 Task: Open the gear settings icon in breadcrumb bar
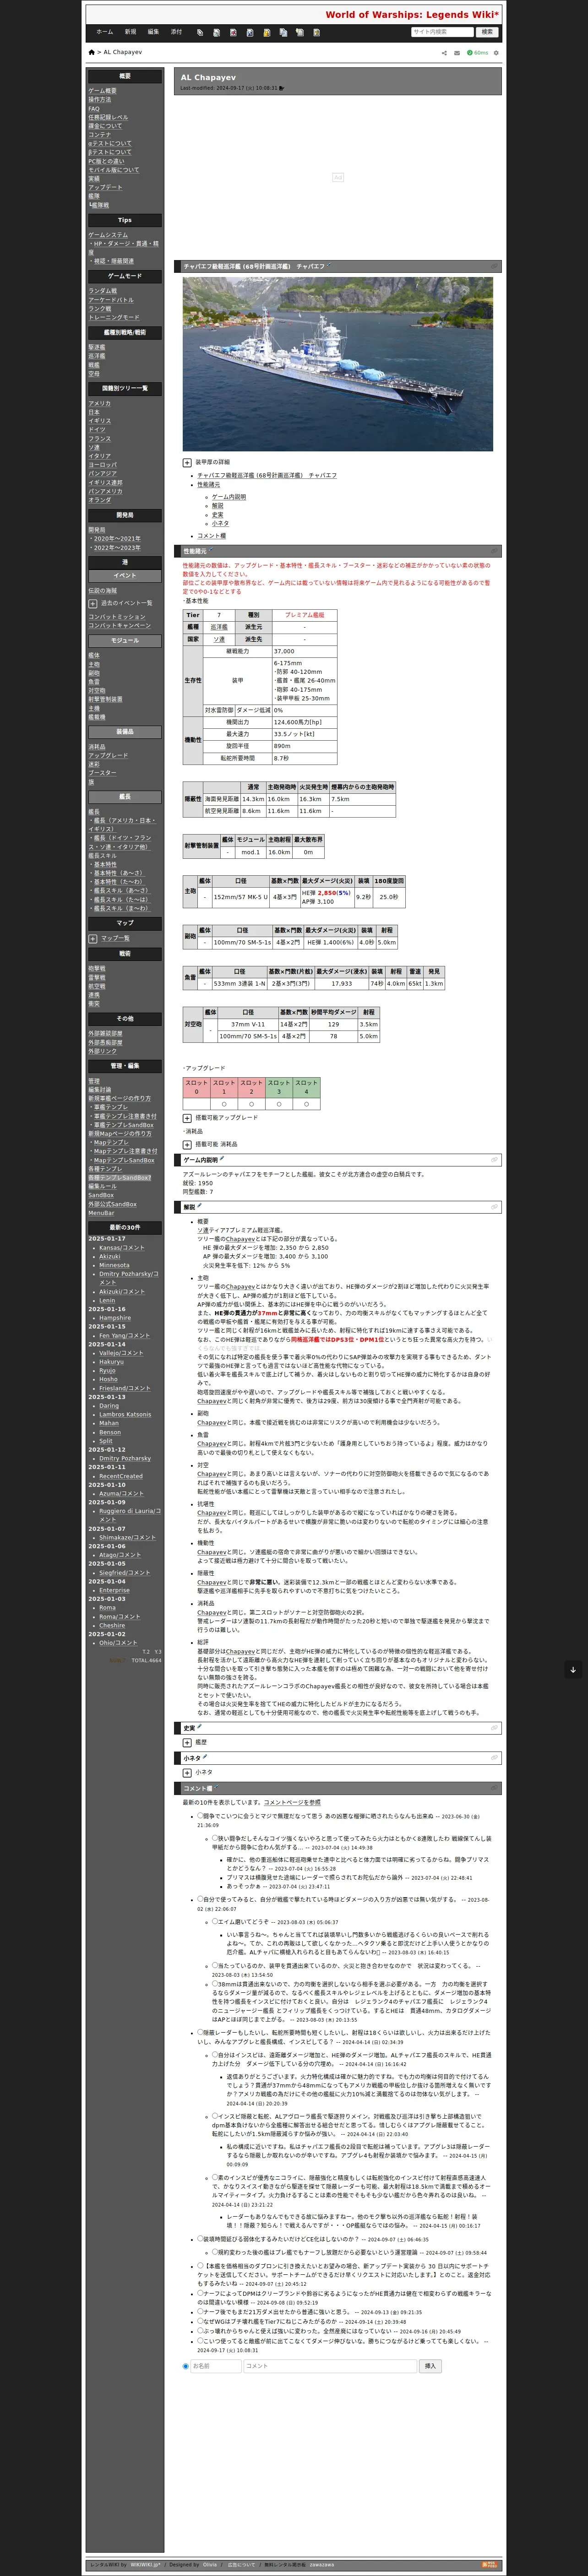click(496, 53)
